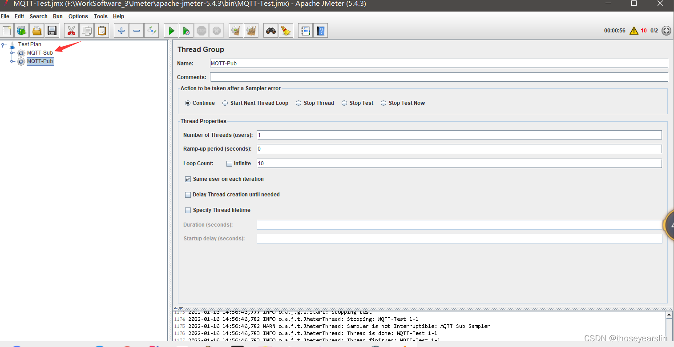Open the Help question mark icon
This screenshot has width=674, height=347.
click(x=320, y=31)
